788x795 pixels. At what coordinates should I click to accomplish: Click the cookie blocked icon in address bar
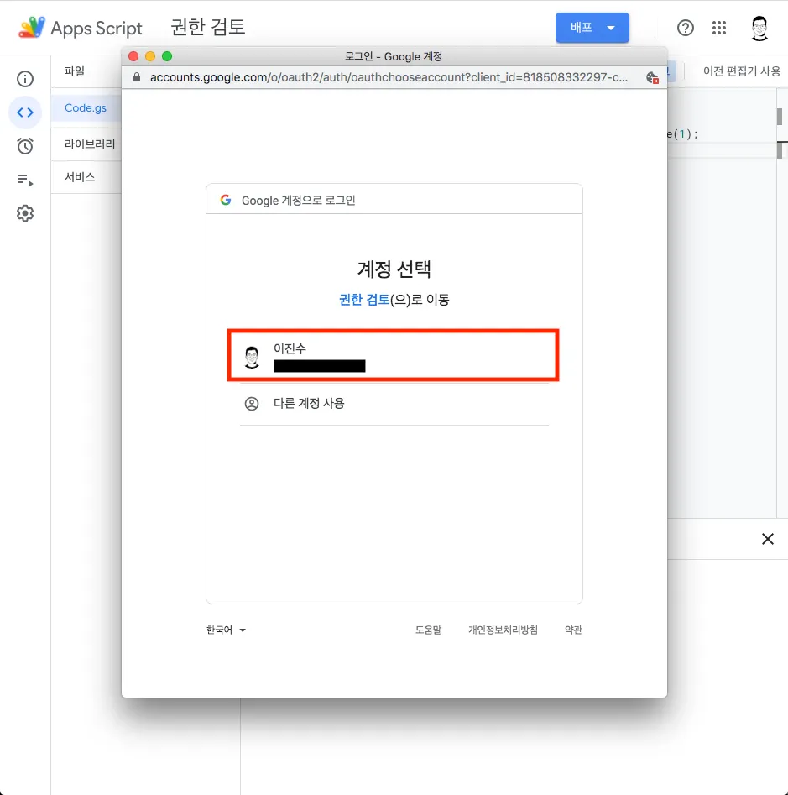click(x=652, y=77)
